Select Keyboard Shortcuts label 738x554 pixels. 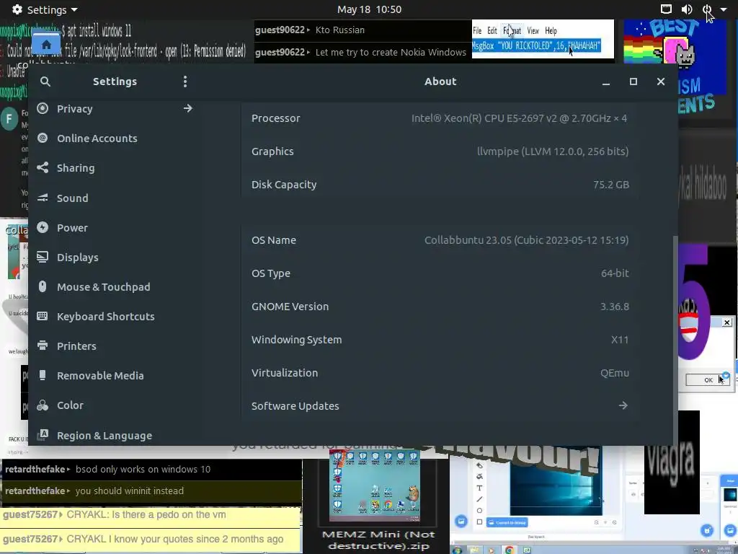coord(105,317)
